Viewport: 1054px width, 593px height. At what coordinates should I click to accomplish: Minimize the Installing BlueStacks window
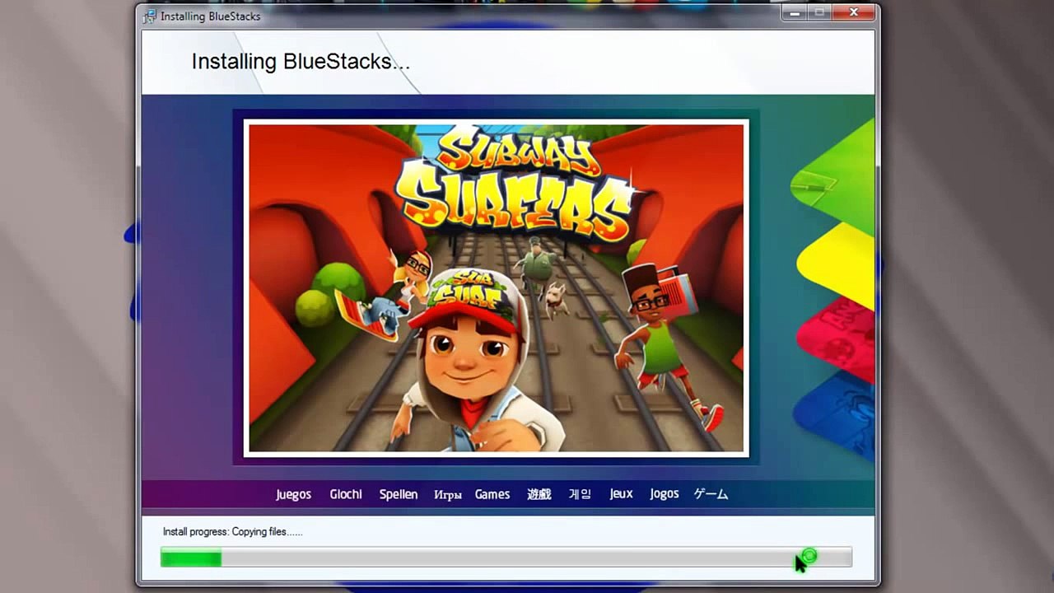(x=795, y=12)
